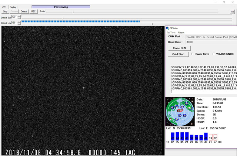The height and width of the screenshot is (156, 237).
Task: Open the About menu in GPSinfo
Action: point(181,33)
